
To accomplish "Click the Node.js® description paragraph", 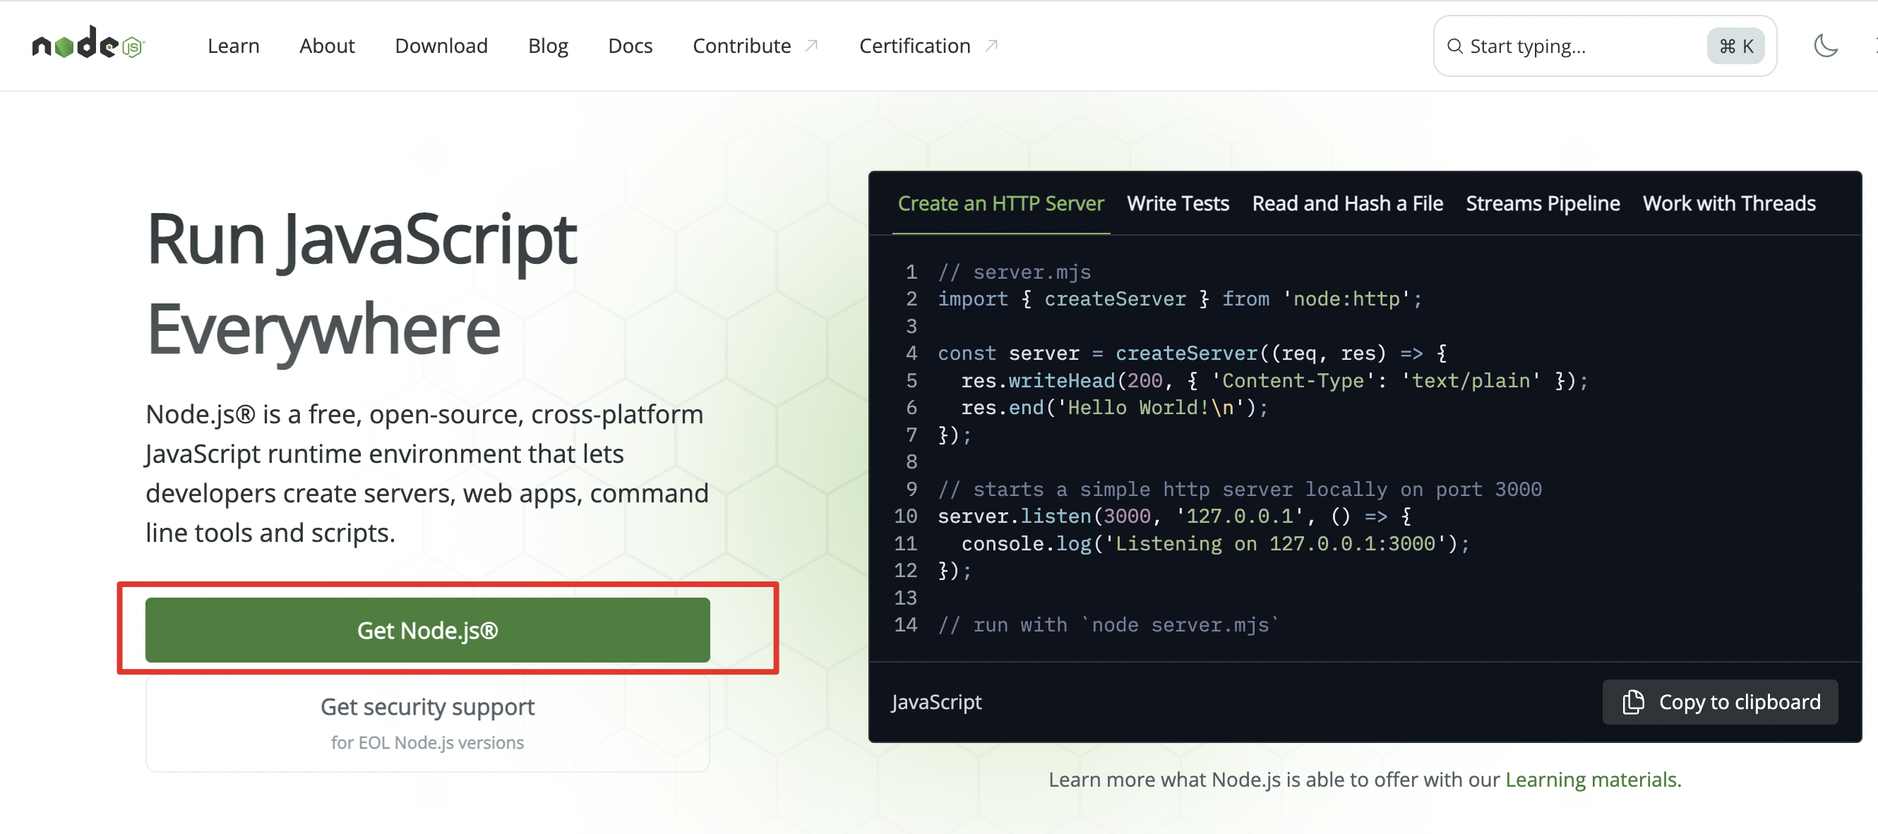I will click(427, 473).
